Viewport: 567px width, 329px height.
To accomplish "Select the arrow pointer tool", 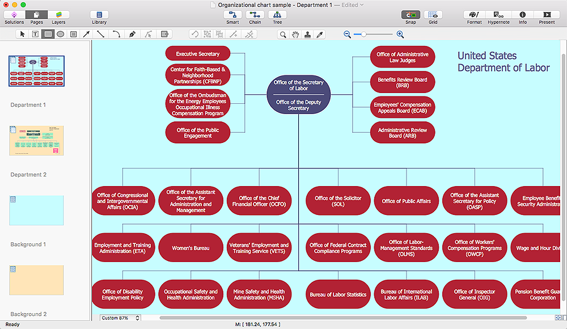I will click(23, 35).
